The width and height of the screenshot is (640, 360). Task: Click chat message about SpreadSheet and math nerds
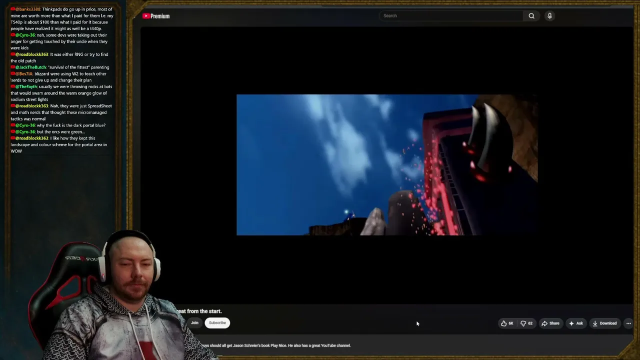click(x=61, y=112)
